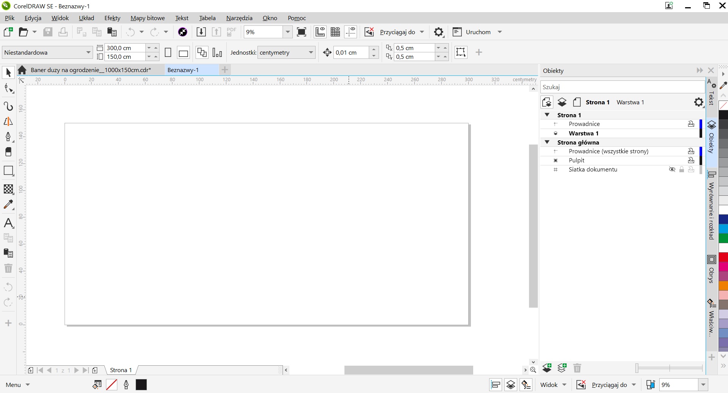Select the Rectangle tool
This screenshot has height=393, width=728.
click(x=8, y=171)
